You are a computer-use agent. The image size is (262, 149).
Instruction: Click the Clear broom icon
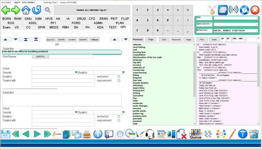tap(57, 134)
